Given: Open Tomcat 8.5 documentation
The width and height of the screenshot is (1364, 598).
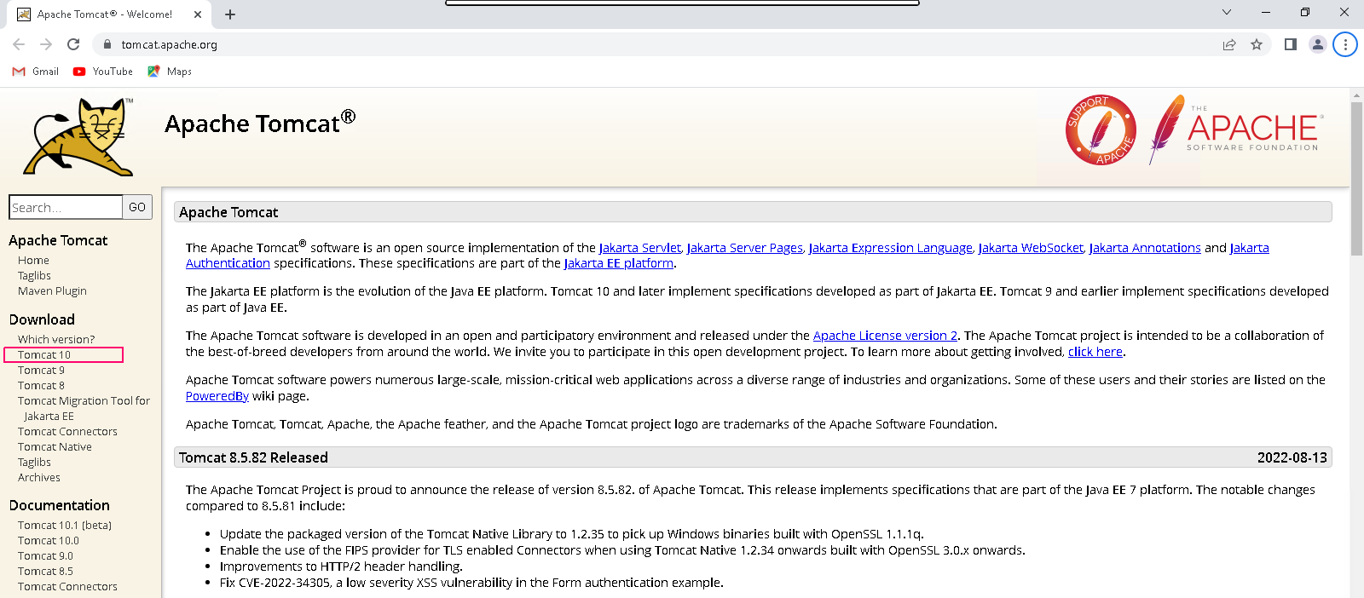Looking at the screenshot, I should (45, 572).
